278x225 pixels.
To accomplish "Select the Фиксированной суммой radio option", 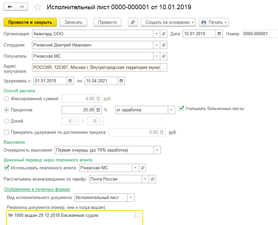I will 6,99.
